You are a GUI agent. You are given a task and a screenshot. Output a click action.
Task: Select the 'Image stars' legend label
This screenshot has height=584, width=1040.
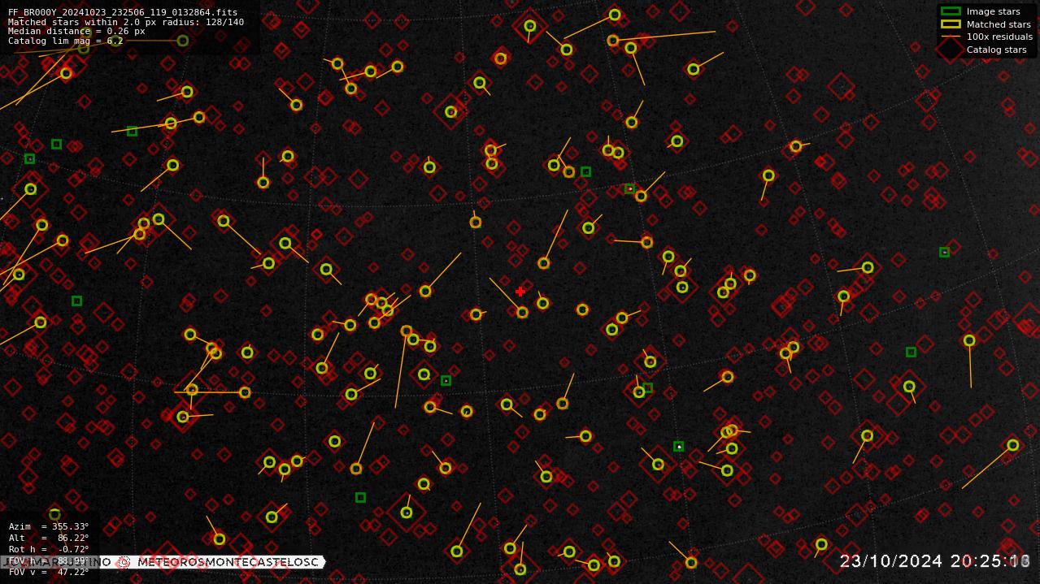[993, 11]
